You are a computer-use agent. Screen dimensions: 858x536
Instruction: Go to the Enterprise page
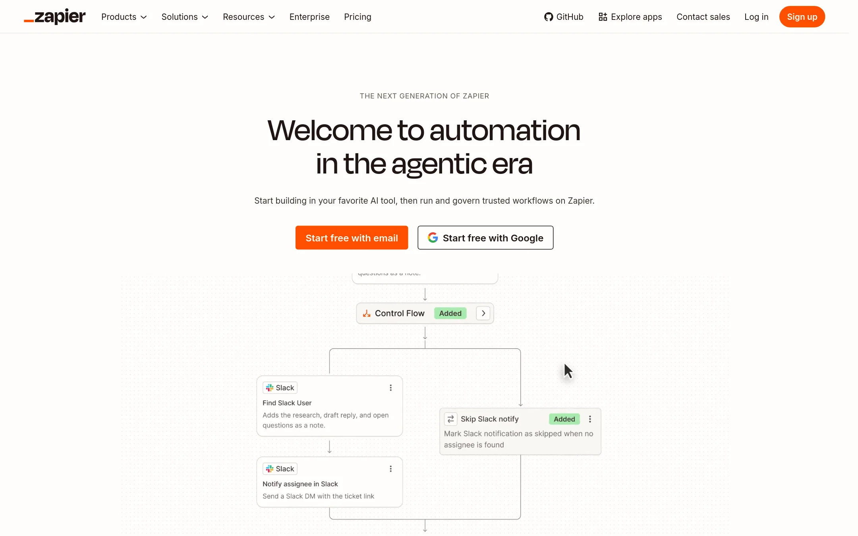click(309, 17)
